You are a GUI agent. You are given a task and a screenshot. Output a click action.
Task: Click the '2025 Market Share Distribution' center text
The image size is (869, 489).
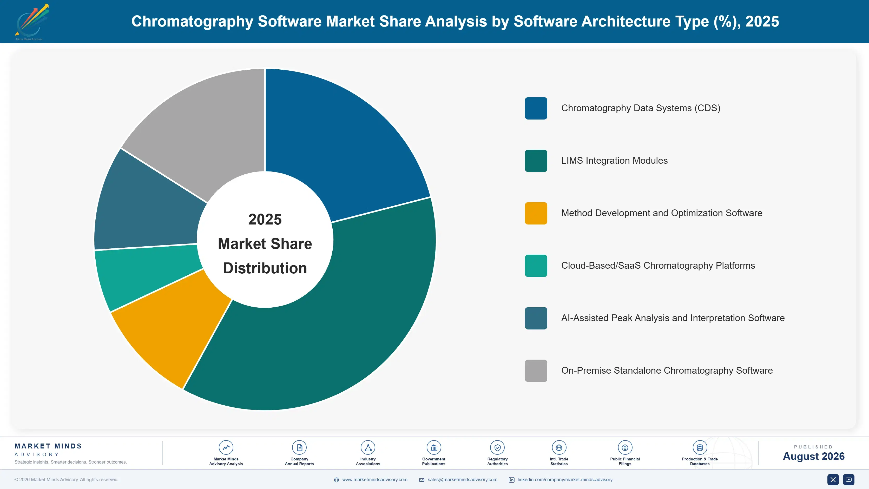pos(265,244)
